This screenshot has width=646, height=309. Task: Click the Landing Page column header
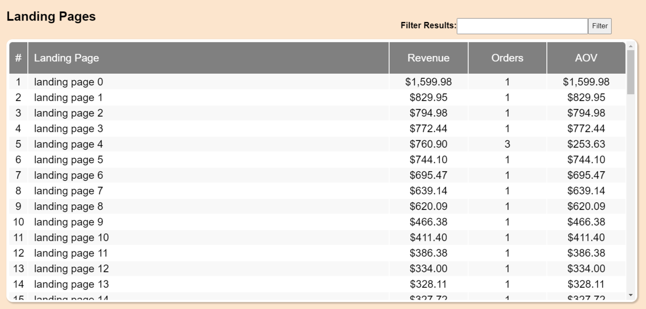[x=66, y=58]
